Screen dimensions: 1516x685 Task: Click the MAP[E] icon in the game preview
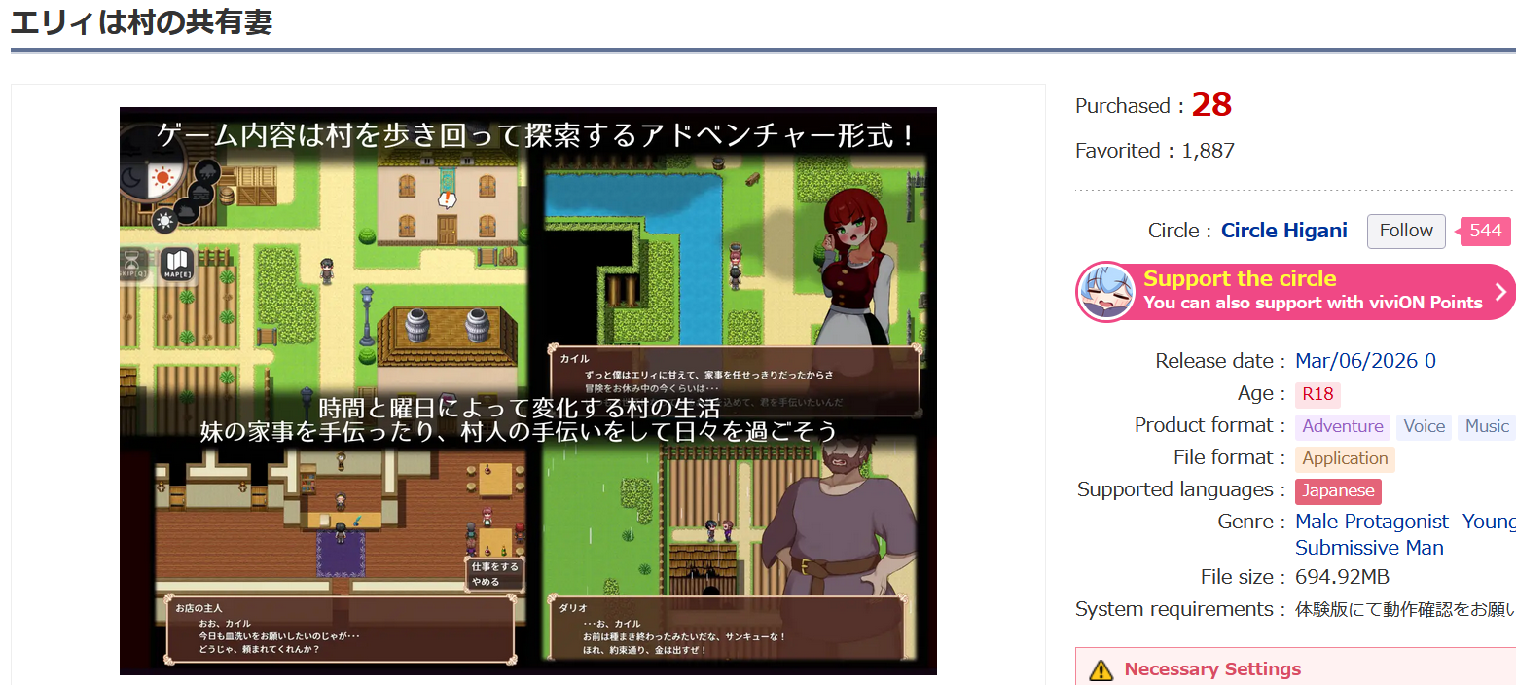pos(177,264)
